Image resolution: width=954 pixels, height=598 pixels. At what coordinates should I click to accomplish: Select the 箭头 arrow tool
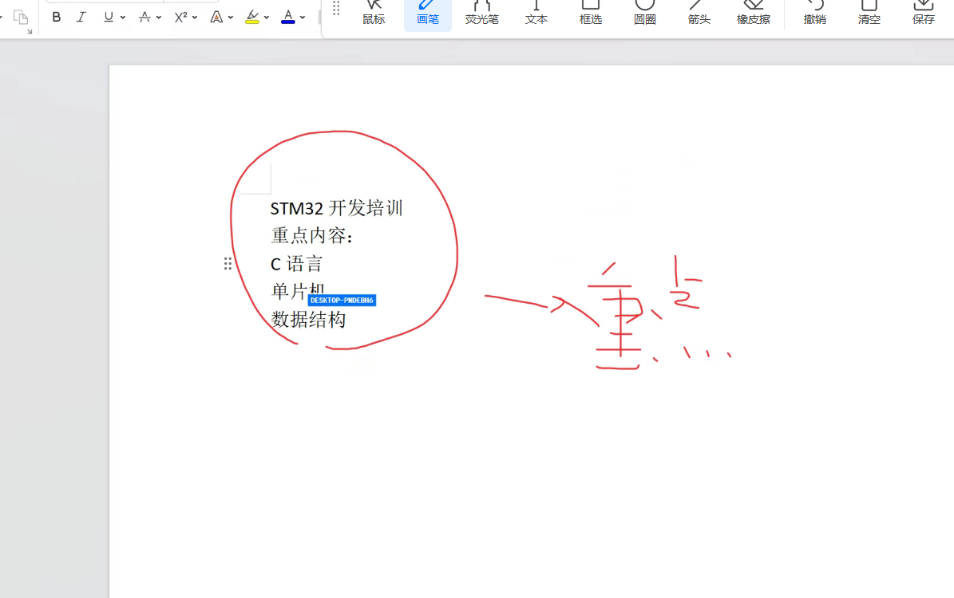tap(699, 14)
